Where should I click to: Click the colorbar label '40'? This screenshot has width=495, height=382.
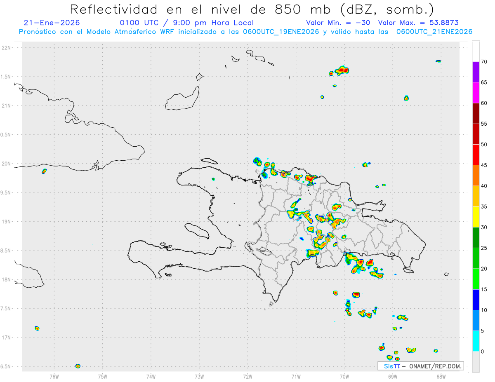click(x=484, y=186)
